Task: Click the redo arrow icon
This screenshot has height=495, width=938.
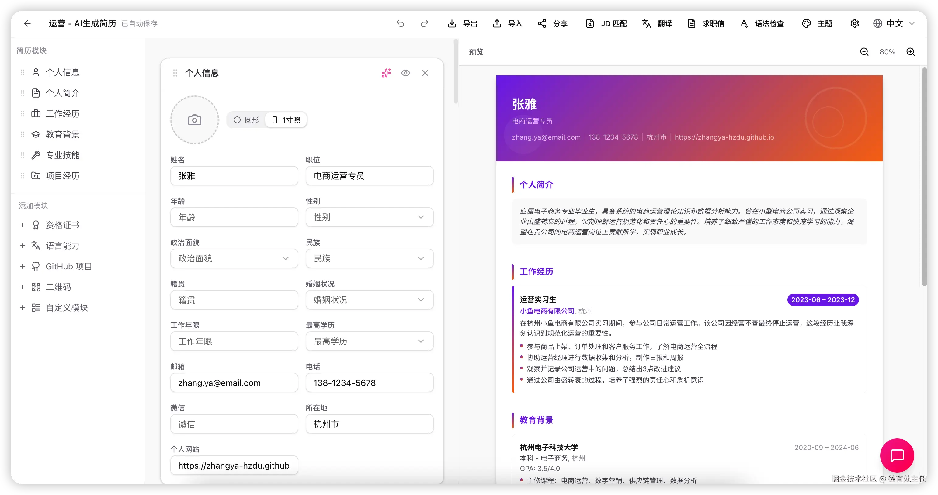Action: (424, 24)
